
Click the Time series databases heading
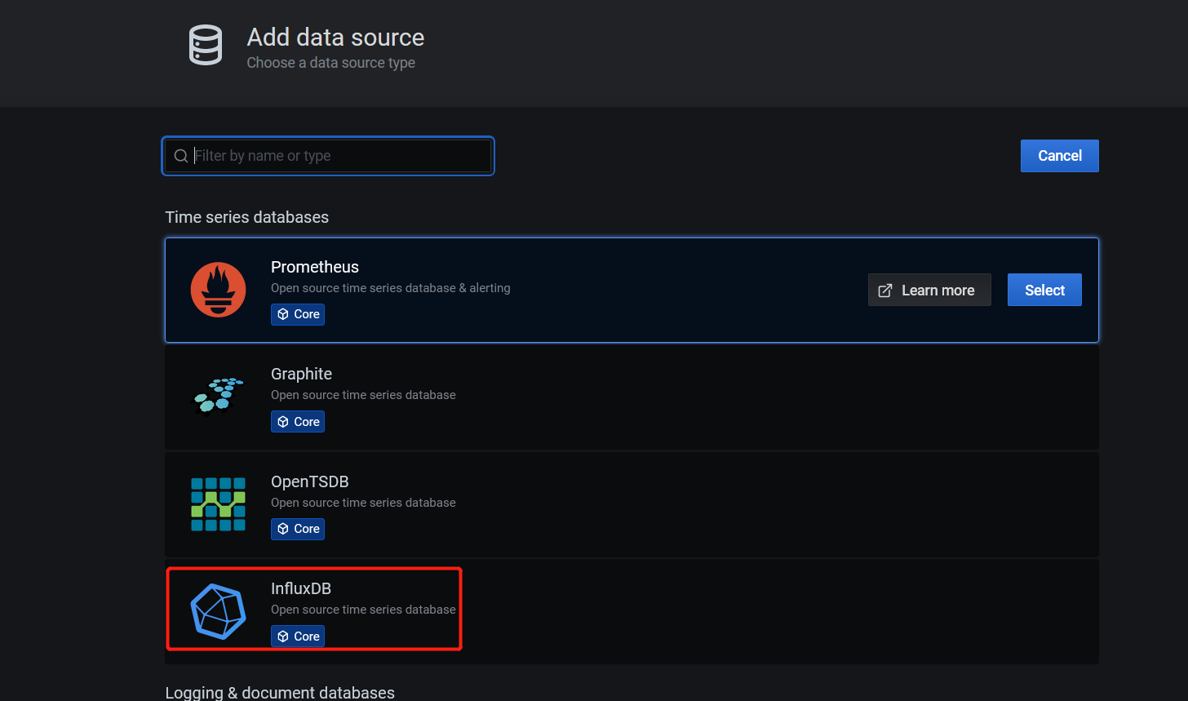tap(246, 217)
